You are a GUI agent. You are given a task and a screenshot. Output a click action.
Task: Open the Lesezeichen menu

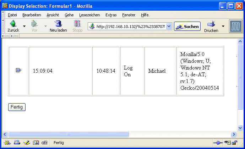tap(89, 15)
